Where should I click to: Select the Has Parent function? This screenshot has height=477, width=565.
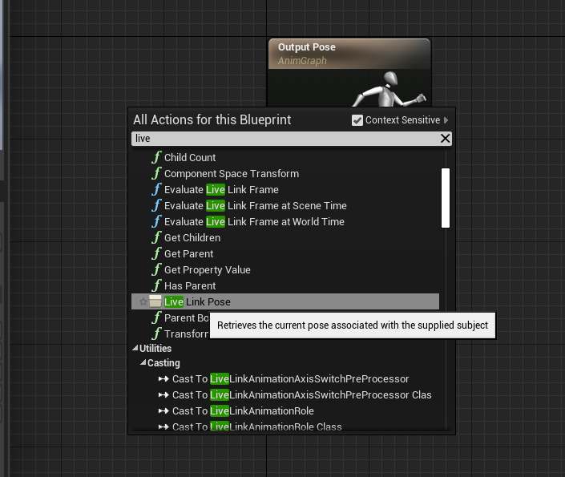190,286
